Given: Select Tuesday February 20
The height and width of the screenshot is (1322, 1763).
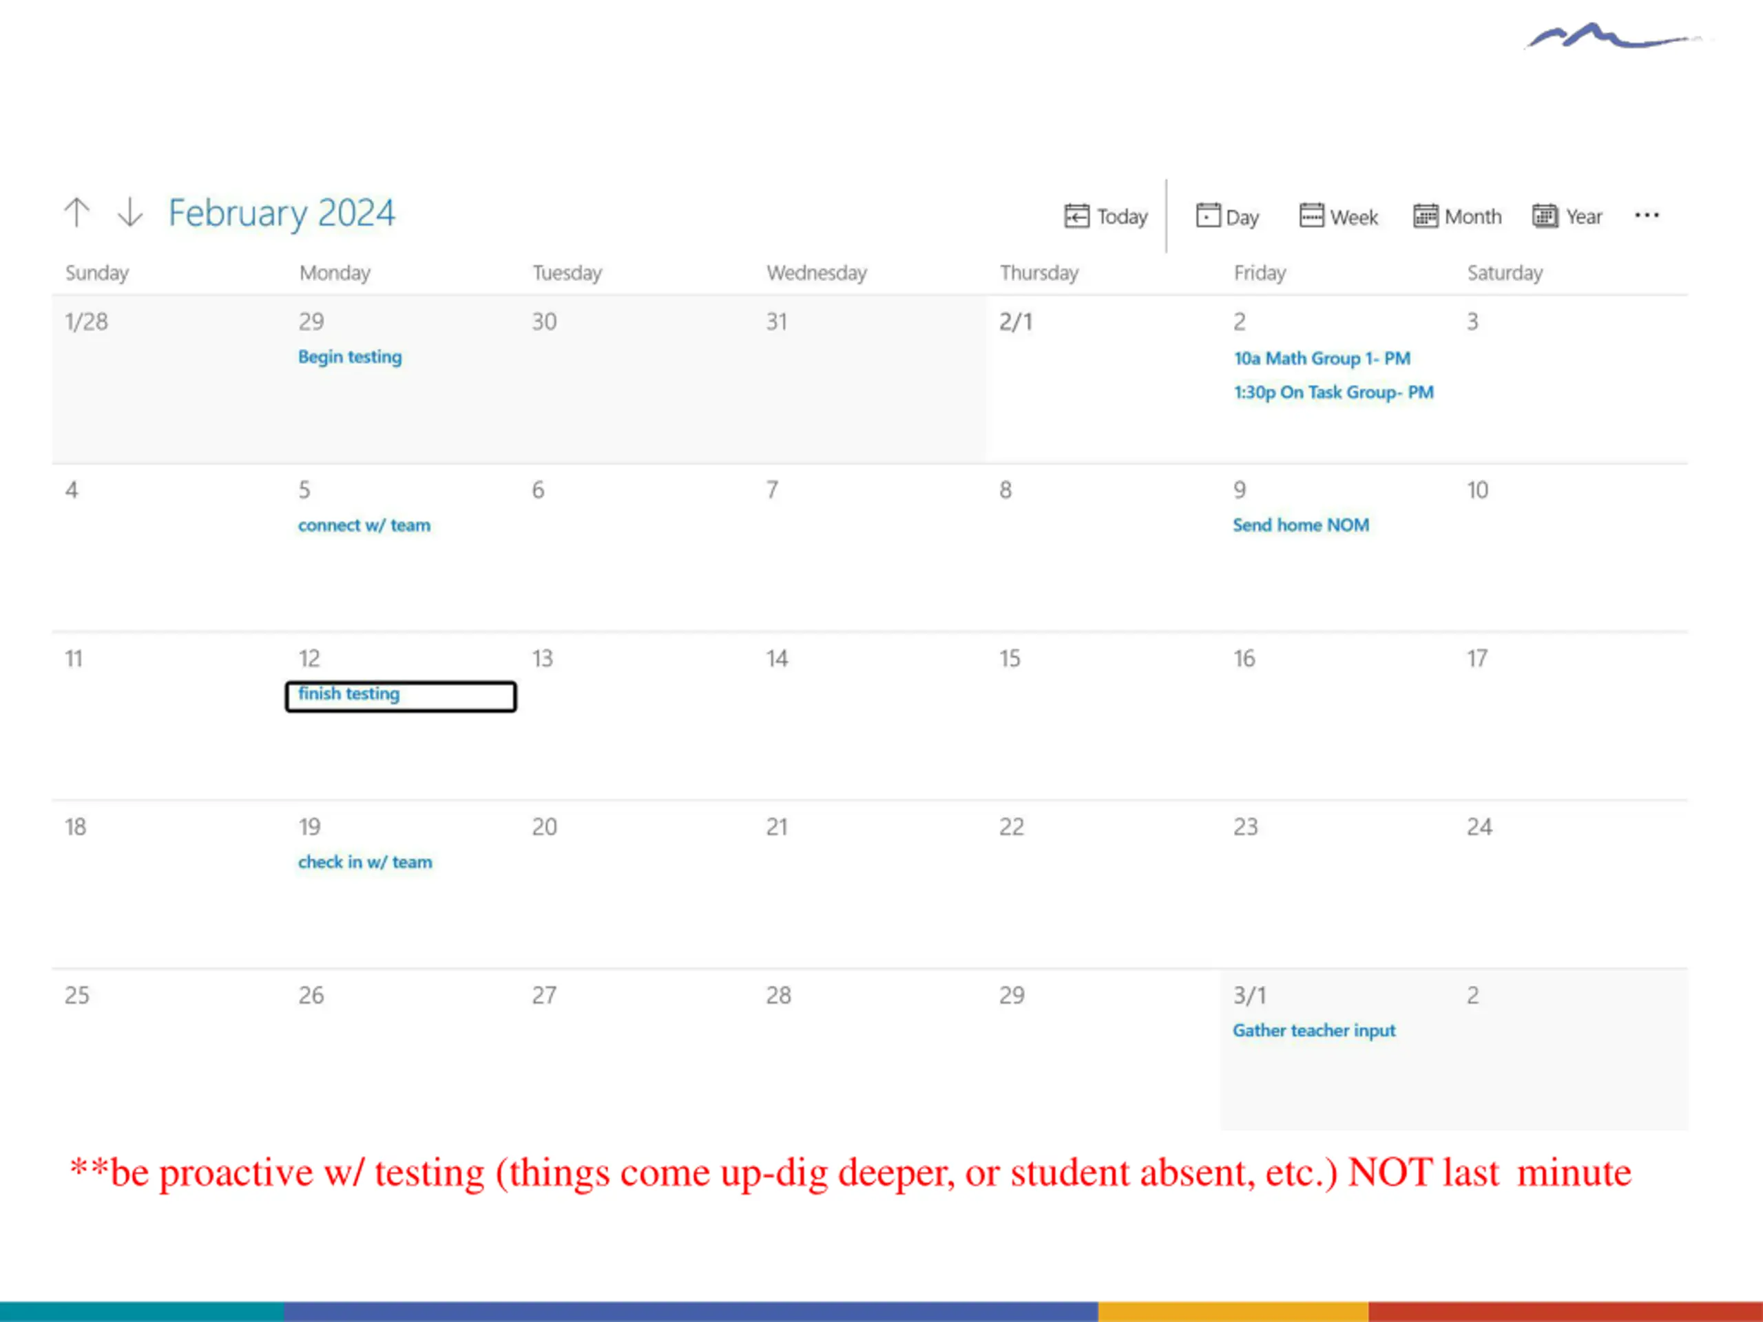Looking at the screenshot, I should [x=544, y=827].
